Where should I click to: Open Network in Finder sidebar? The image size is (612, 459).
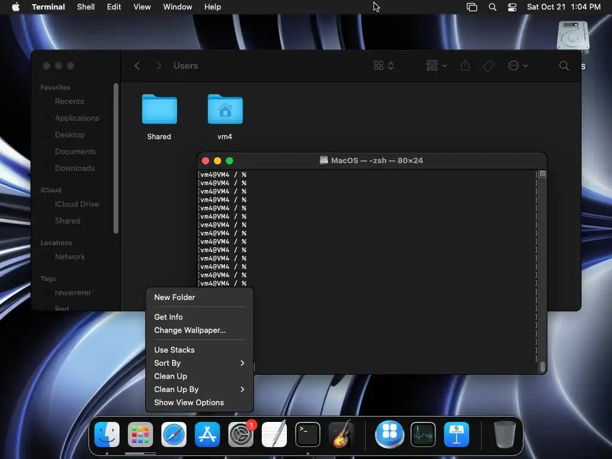pyautogui.click(x=70, y=257)
